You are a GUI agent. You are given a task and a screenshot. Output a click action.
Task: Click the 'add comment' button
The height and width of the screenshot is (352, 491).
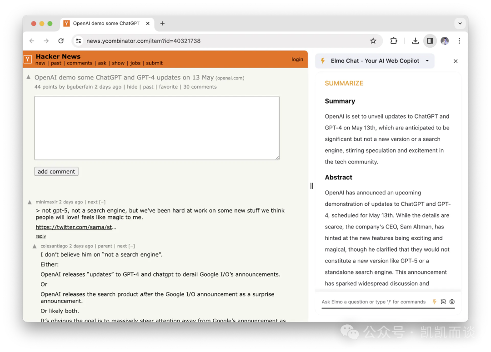(56, 172)
